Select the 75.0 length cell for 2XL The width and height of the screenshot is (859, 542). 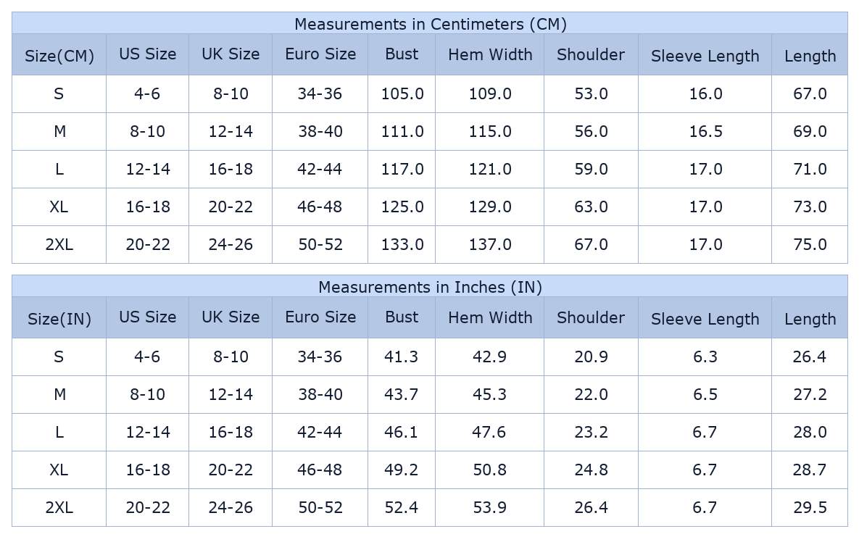pyautogui.click(x=810, y=245)
